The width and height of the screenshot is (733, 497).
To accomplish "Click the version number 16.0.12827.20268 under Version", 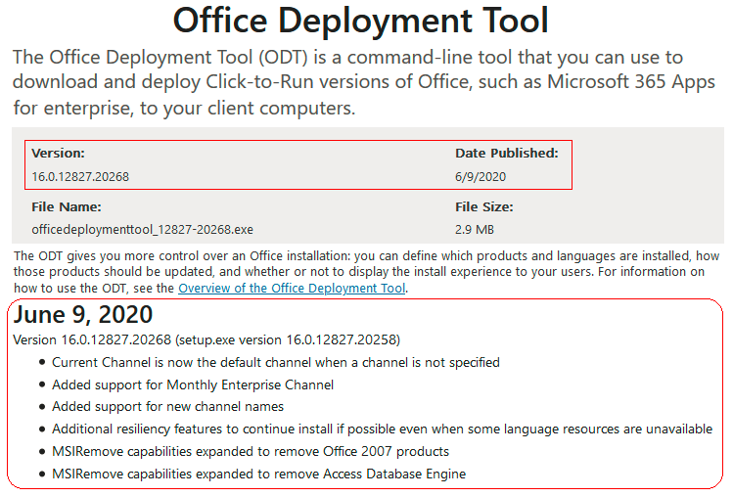I will (80, 177).
